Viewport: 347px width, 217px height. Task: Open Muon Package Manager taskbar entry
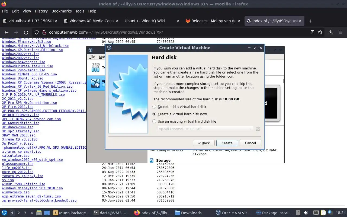click(71, 213)
